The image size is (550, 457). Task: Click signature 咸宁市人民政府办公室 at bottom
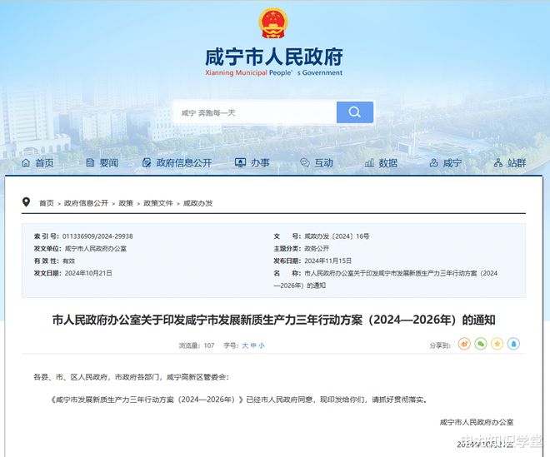point(477,422)
